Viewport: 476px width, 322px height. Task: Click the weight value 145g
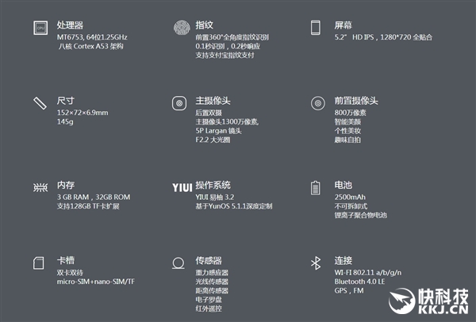[65, 121]
